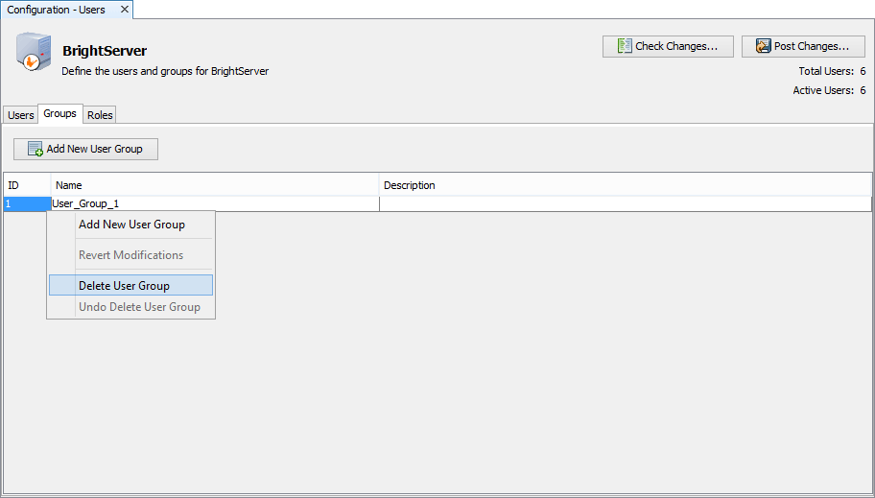Click the Check Changes button

pyautogui.click(x=668, y=46)
